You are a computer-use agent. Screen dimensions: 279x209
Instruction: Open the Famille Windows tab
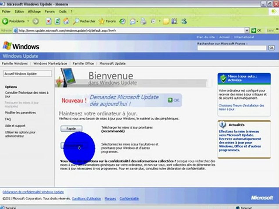tap(15, 64)
